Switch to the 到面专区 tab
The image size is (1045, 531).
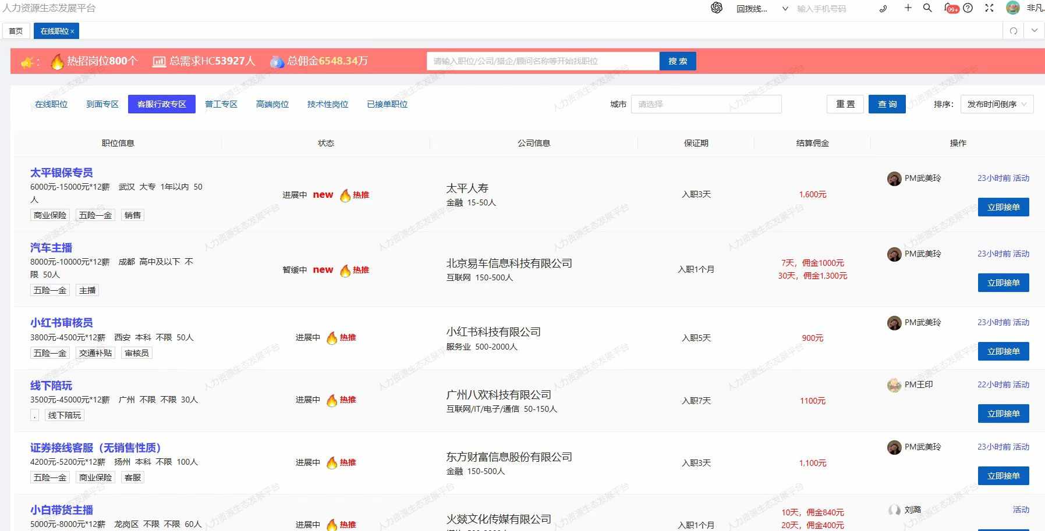tap(102, 104)
